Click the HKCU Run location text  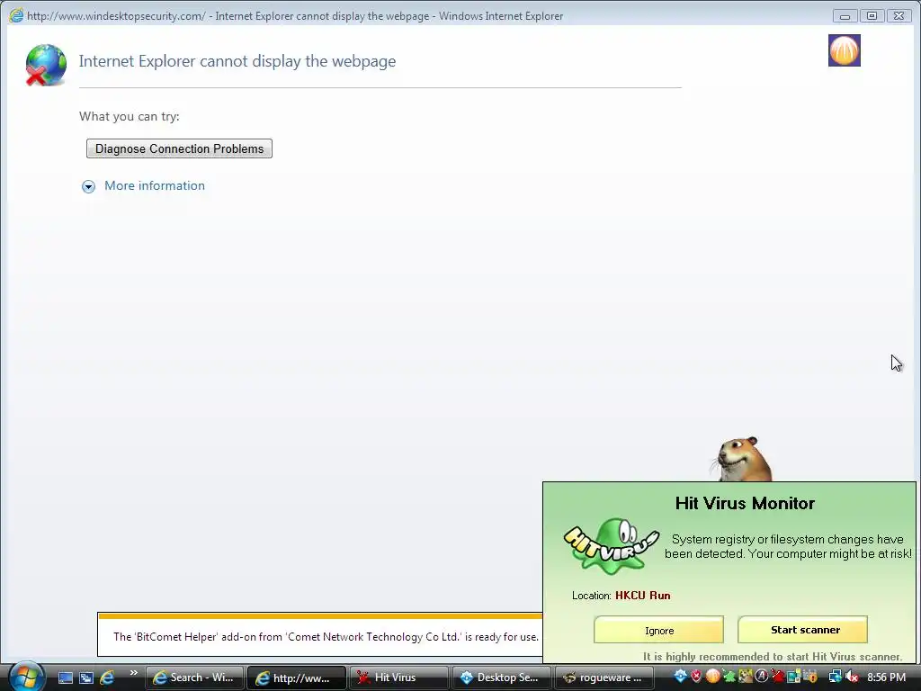642,596
